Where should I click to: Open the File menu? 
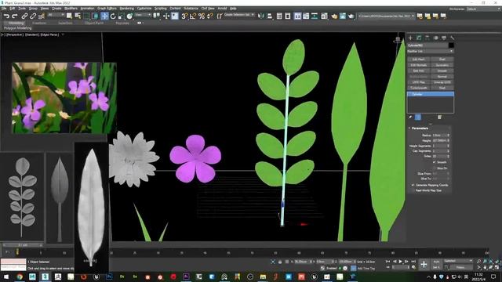pyautogui.click(x=4, y=9)
